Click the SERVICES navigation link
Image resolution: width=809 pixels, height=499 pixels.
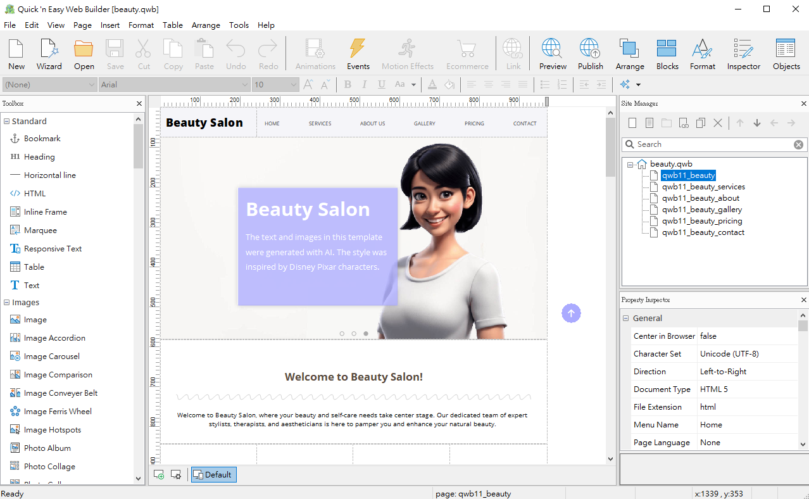coord(320,123)
